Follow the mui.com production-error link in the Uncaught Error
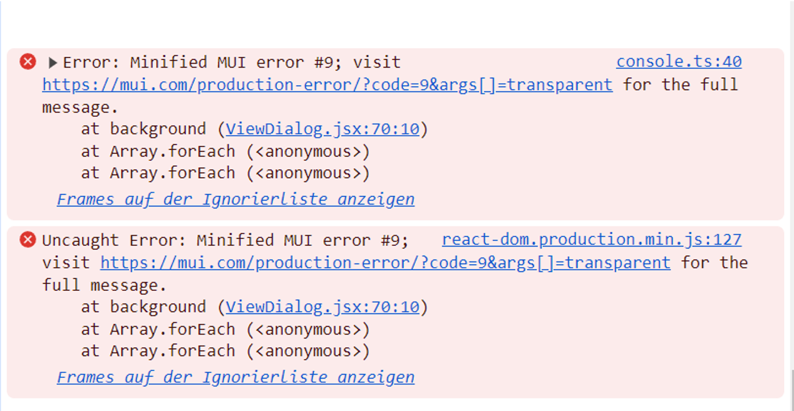The width and height of the screenshot is (794, 411). pos(386,263)
